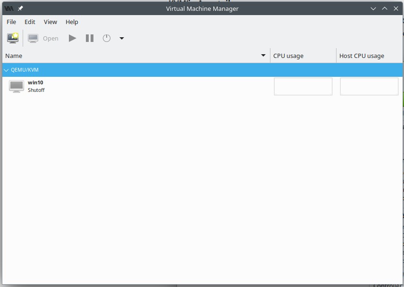The height and width of the screenshot is (287, 404).
Task: Open the shutdown options dropdown arrow
Action: 121,38
